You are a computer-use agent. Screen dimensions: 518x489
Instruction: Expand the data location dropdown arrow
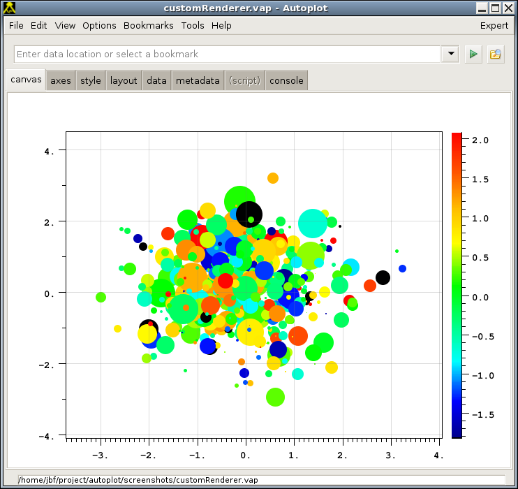(450, 54)
